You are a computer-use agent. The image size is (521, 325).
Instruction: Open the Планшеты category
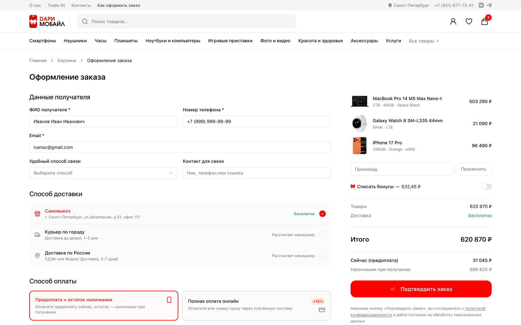click(126, 41)
